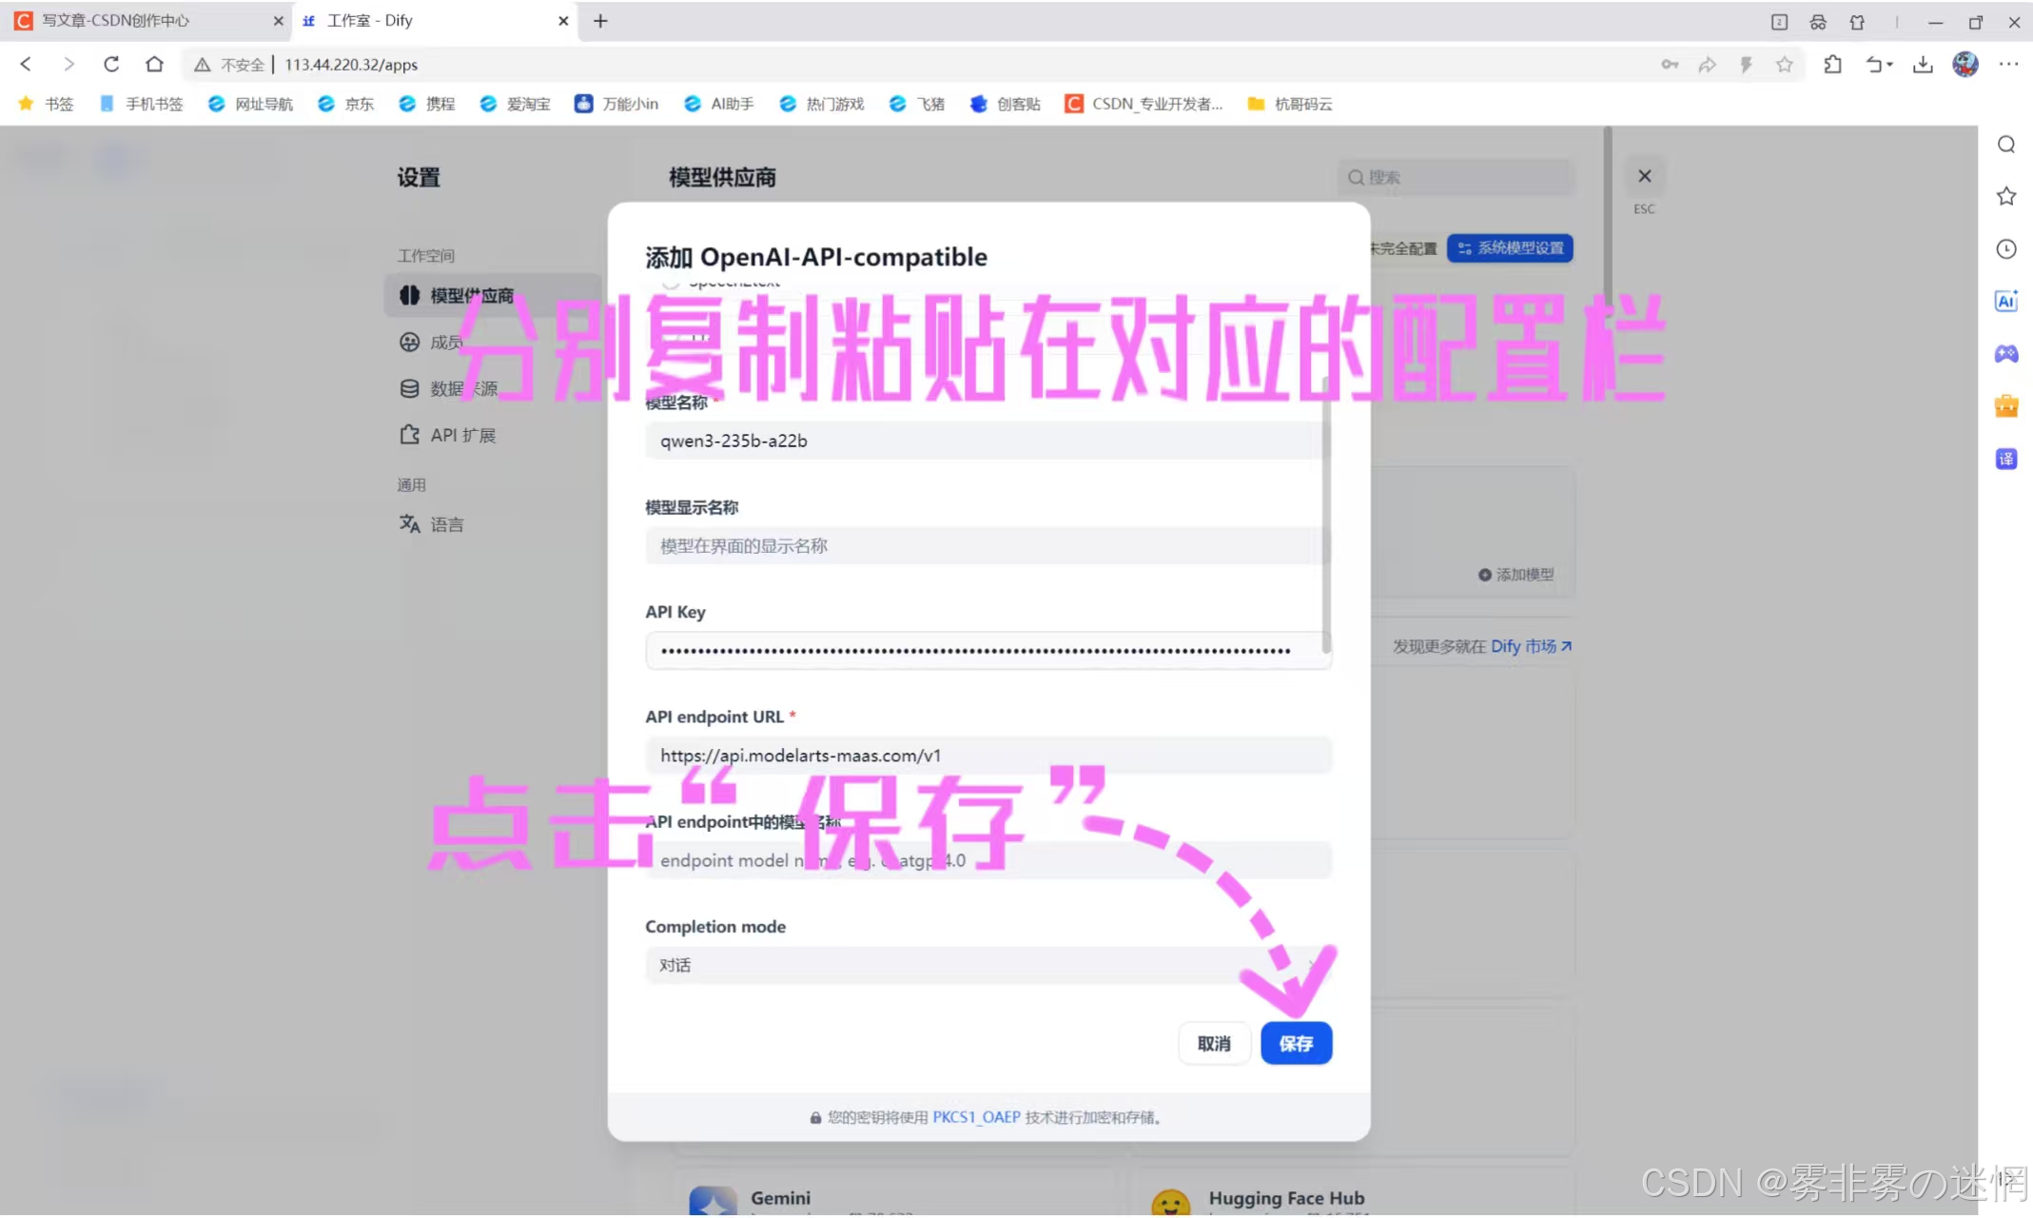
Task: Go forward in browser history
Action: coord(68,64)
